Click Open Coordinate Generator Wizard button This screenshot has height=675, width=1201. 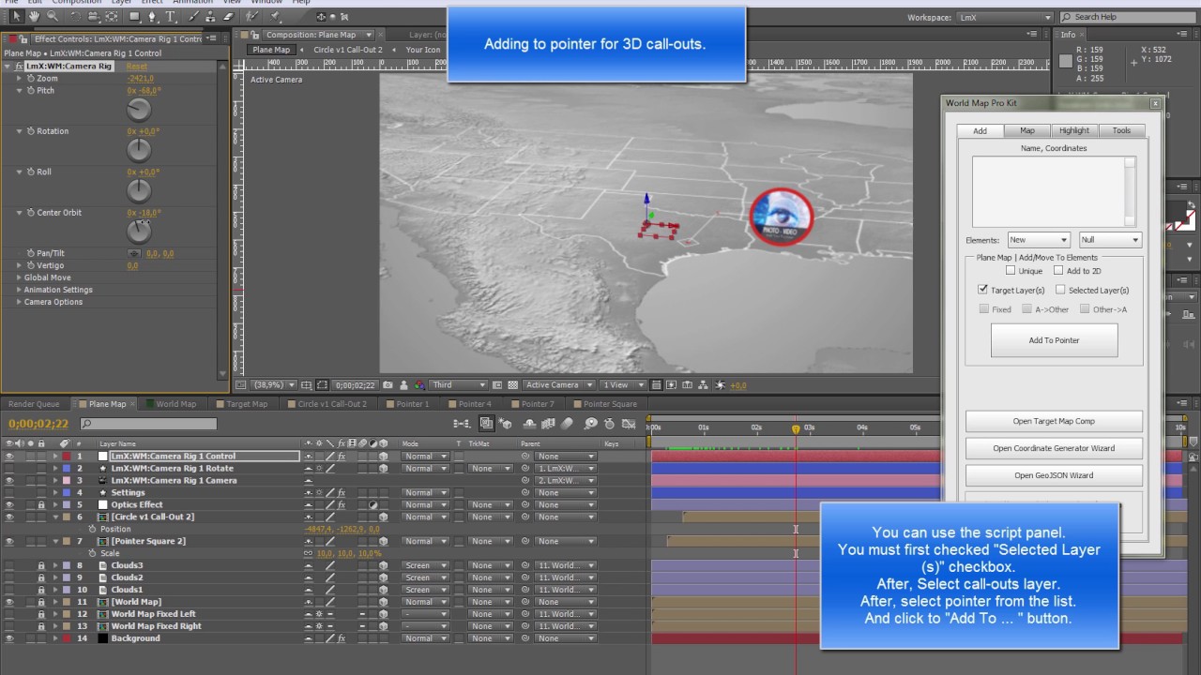click(1054, 448)
